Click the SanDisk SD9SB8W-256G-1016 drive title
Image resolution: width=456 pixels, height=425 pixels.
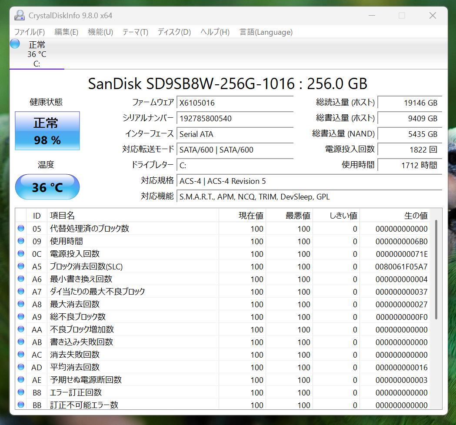[228, 84]
